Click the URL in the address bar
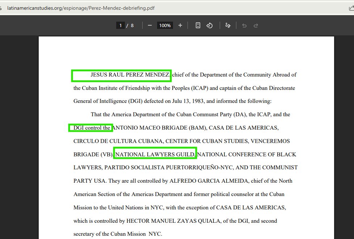Viewport: 354px width, 239px height. (81, 8)
